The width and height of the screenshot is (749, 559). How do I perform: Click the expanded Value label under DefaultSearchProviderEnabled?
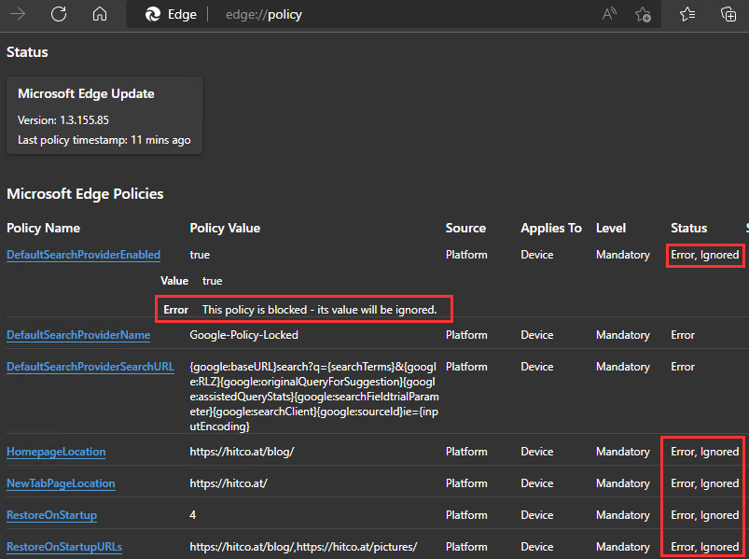point(174,281)
